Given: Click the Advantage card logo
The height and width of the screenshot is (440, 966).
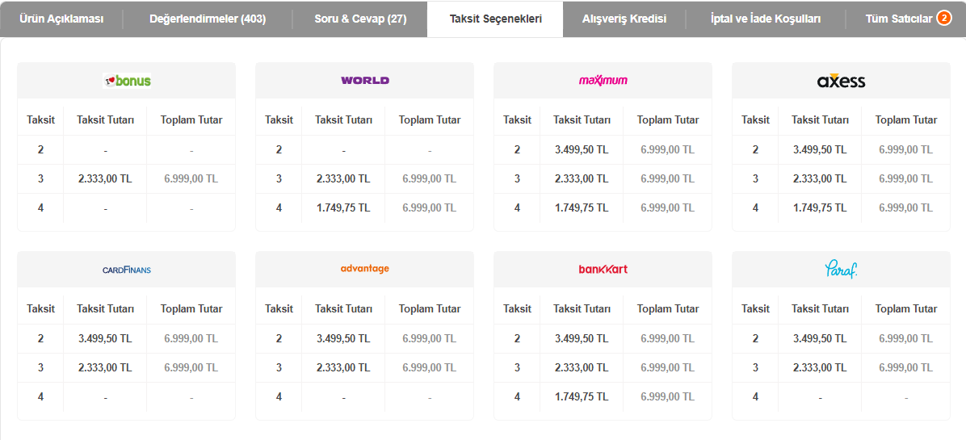Looking at the screenshot, I should (x=365, y=269).
